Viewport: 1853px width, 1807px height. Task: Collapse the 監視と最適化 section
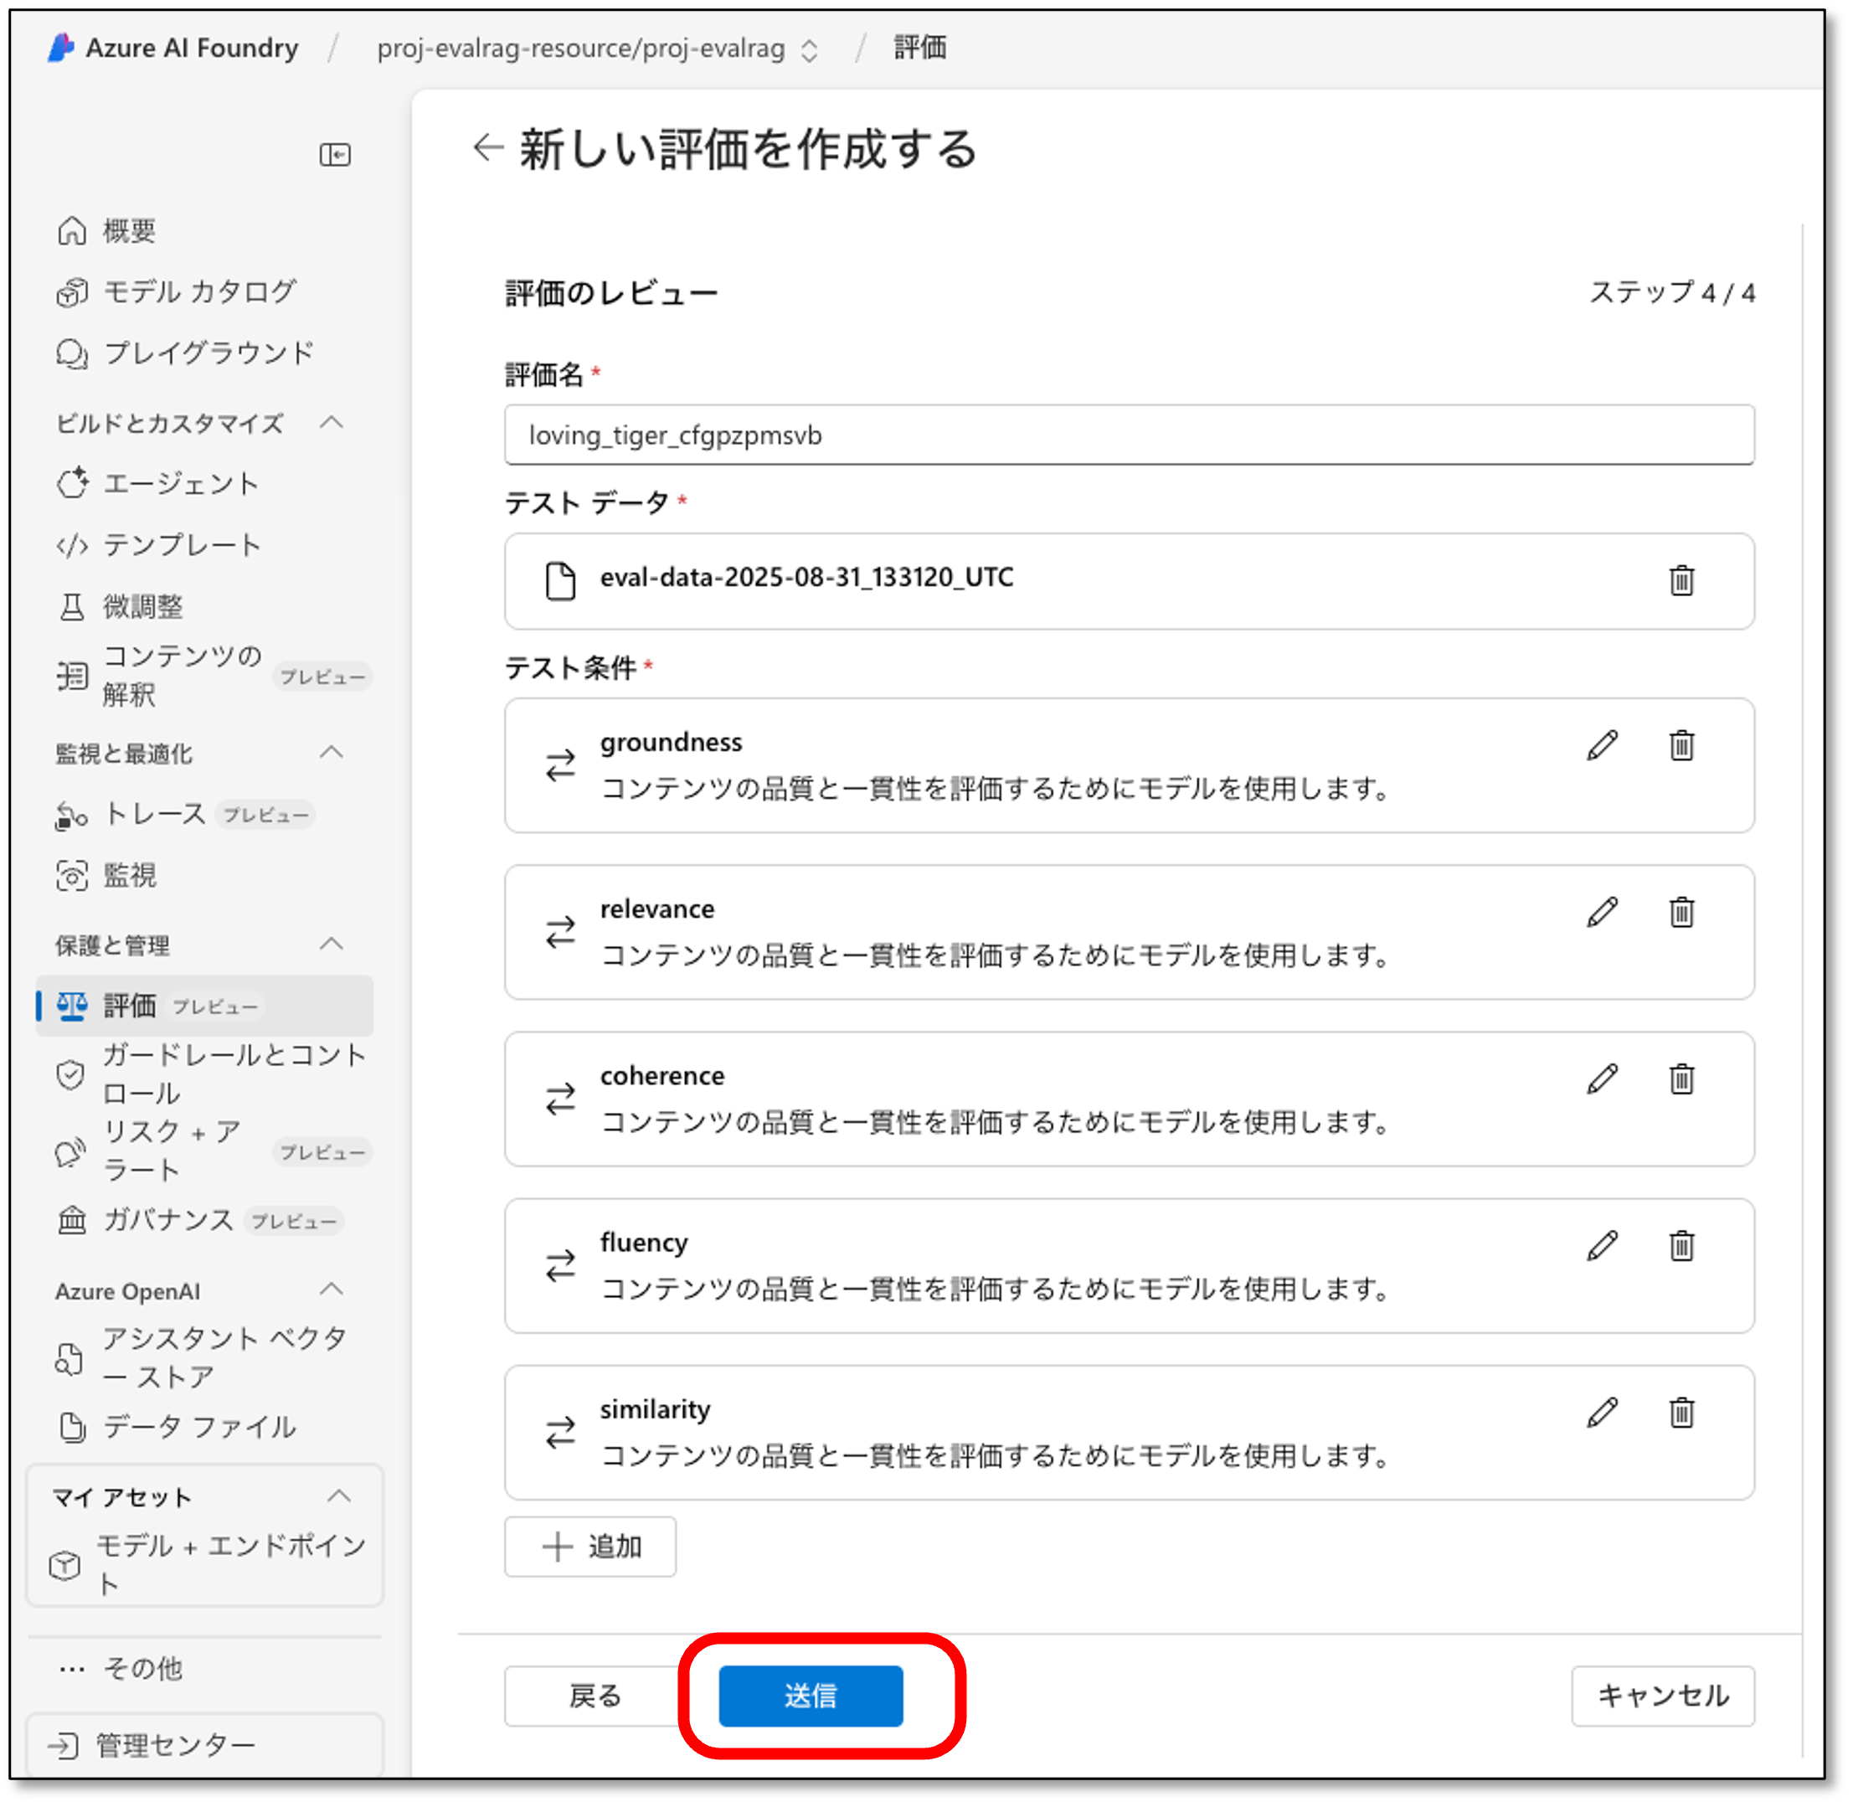coord(332,754)
